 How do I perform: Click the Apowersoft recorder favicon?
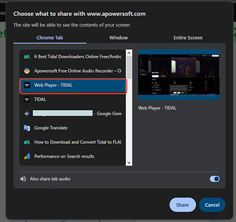[x=27, y=71]
